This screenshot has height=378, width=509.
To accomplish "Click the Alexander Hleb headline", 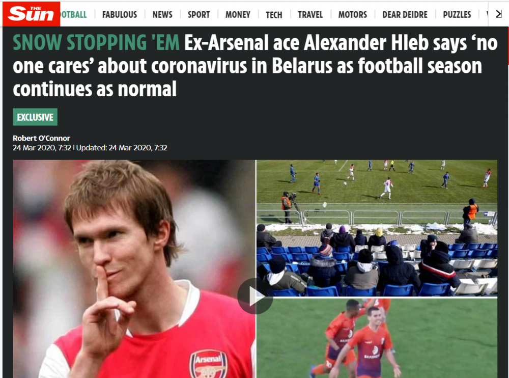I will pyautogui.click(x=255, y=66).
